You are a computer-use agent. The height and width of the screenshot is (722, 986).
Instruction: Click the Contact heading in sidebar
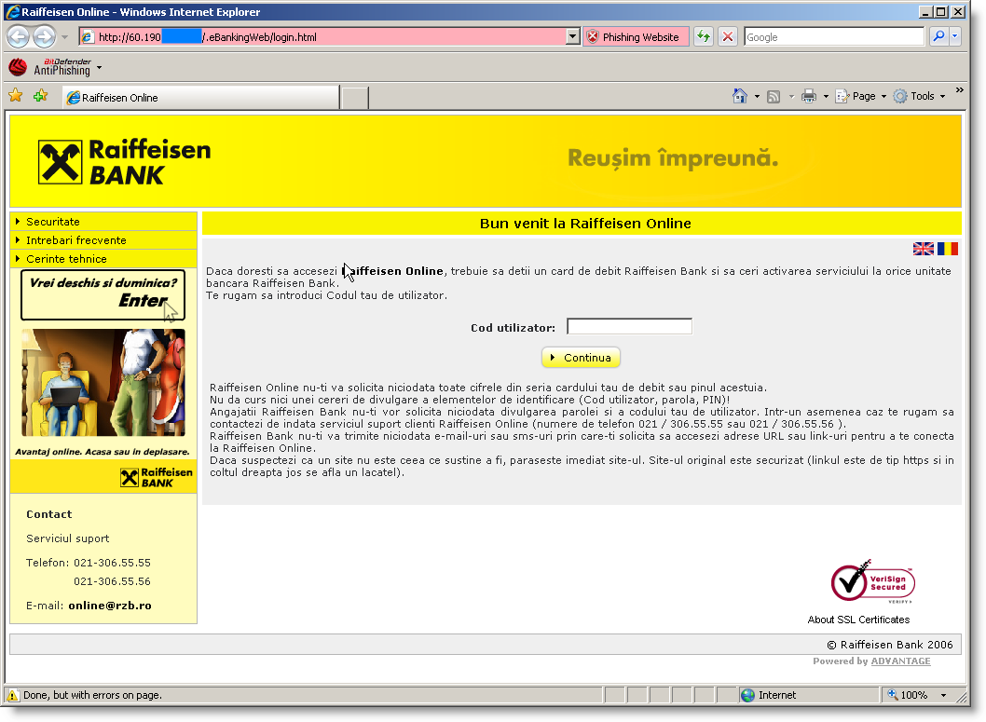[x=49, y=514]
